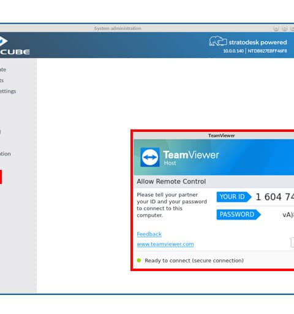
Task: Click the green ready status indicator dot
Action: pos(139,260)
